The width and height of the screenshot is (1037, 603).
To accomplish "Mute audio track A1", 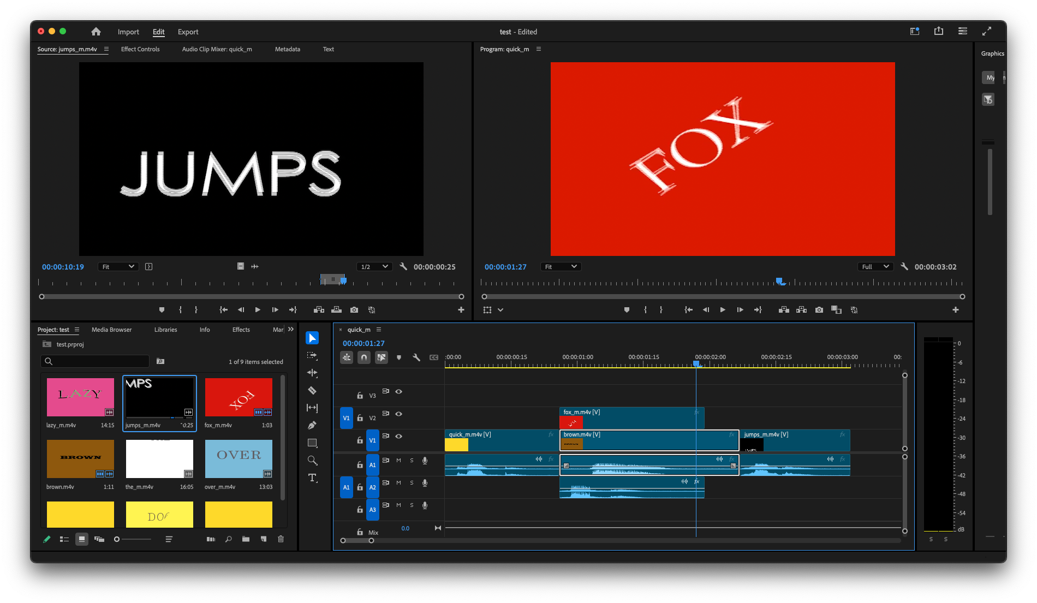I will pyautogui.click(x=398, y=461).
